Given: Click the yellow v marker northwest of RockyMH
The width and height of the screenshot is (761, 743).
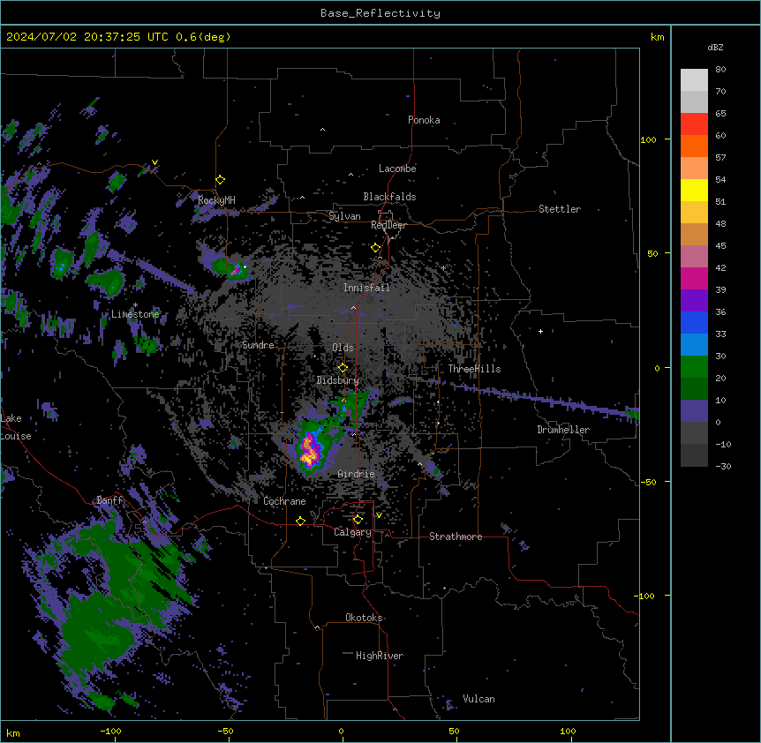Looking at the screenshot, I should pyautogui.click(x=154, y=162).
